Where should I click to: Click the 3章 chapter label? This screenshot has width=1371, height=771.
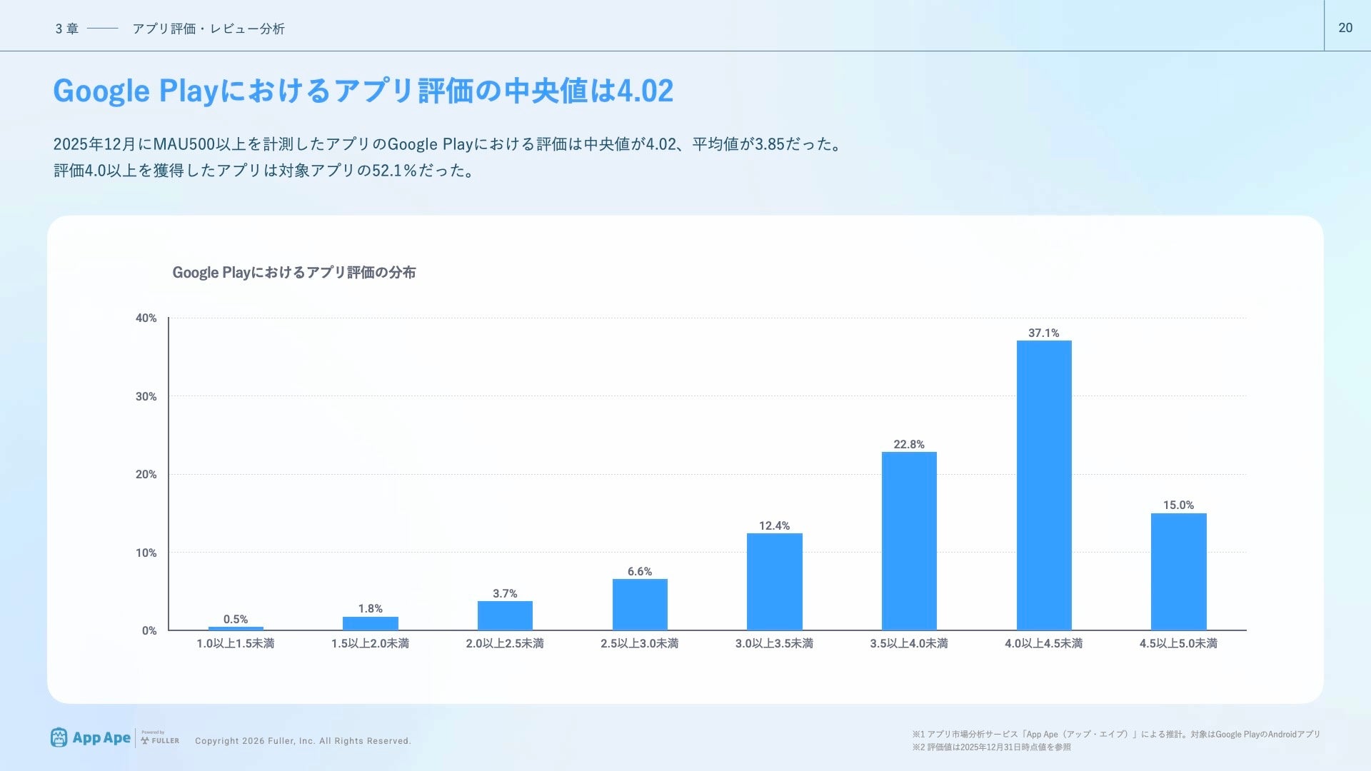pos(67,29)
